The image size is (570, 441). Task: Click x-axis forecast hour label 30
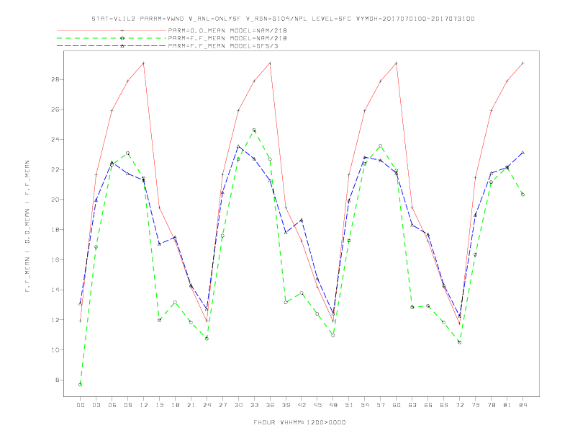coord(238,405)
